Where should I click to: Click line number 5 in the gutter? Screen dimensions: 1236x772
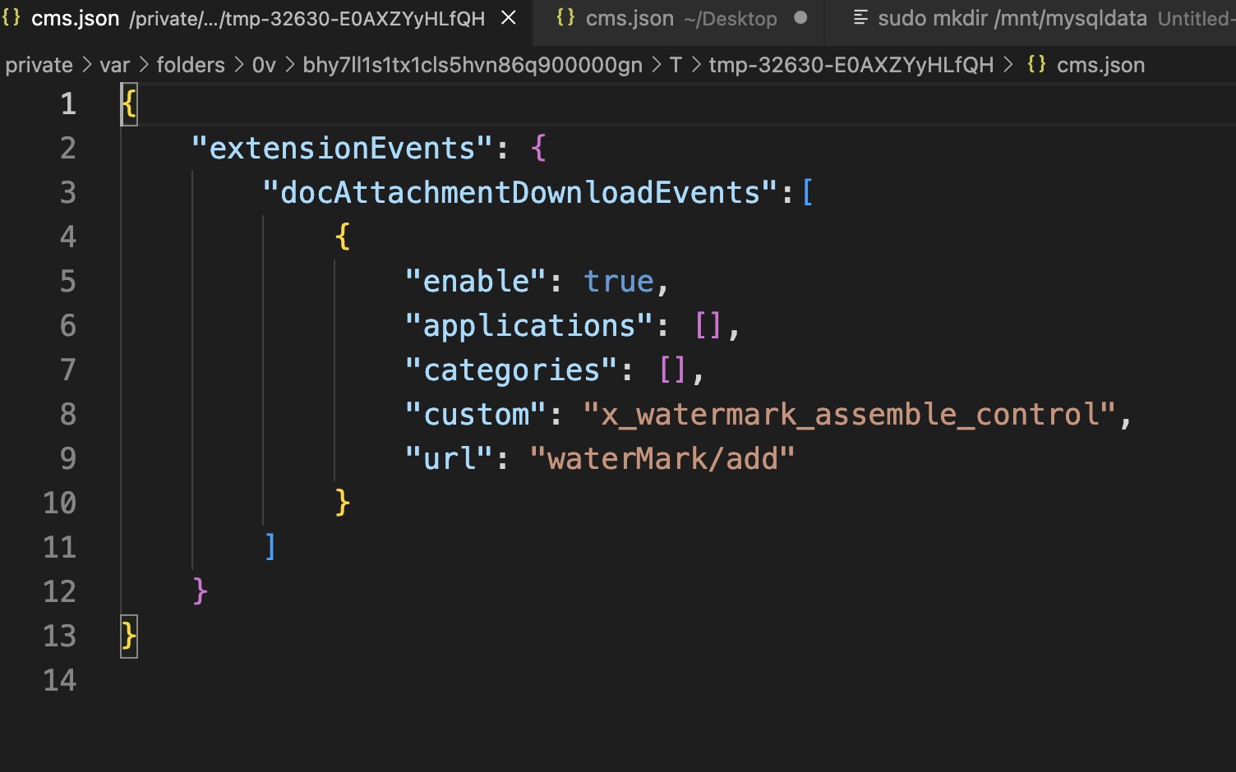(x=68, y=282)
